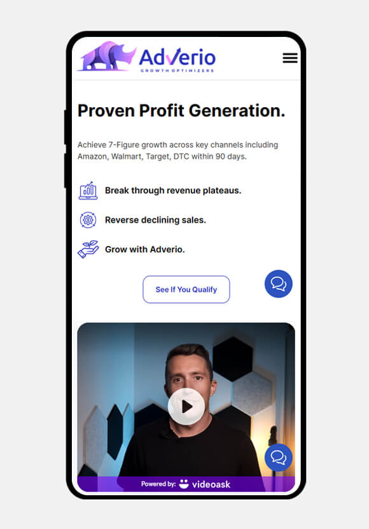Click the VideoAsk smiley logo
Viewport: 369px width, 529px height.
point(184,484)
